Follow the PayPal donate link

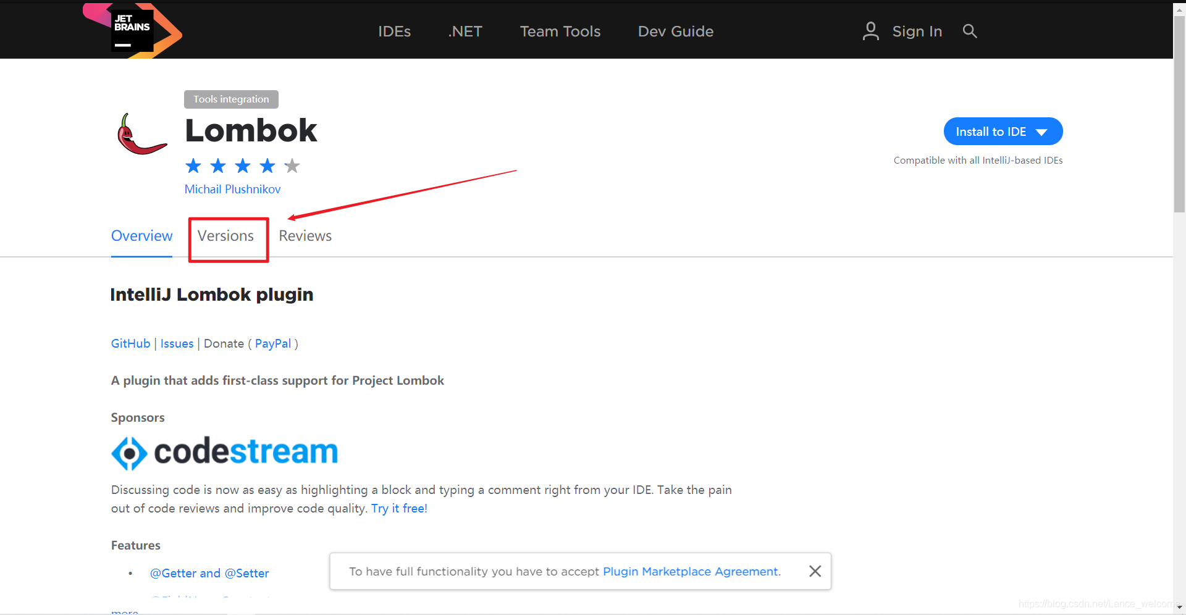tap(272, 344)
